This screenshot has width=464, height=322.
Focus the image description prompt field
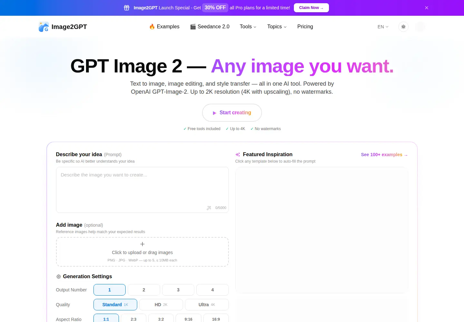[142, 190]
